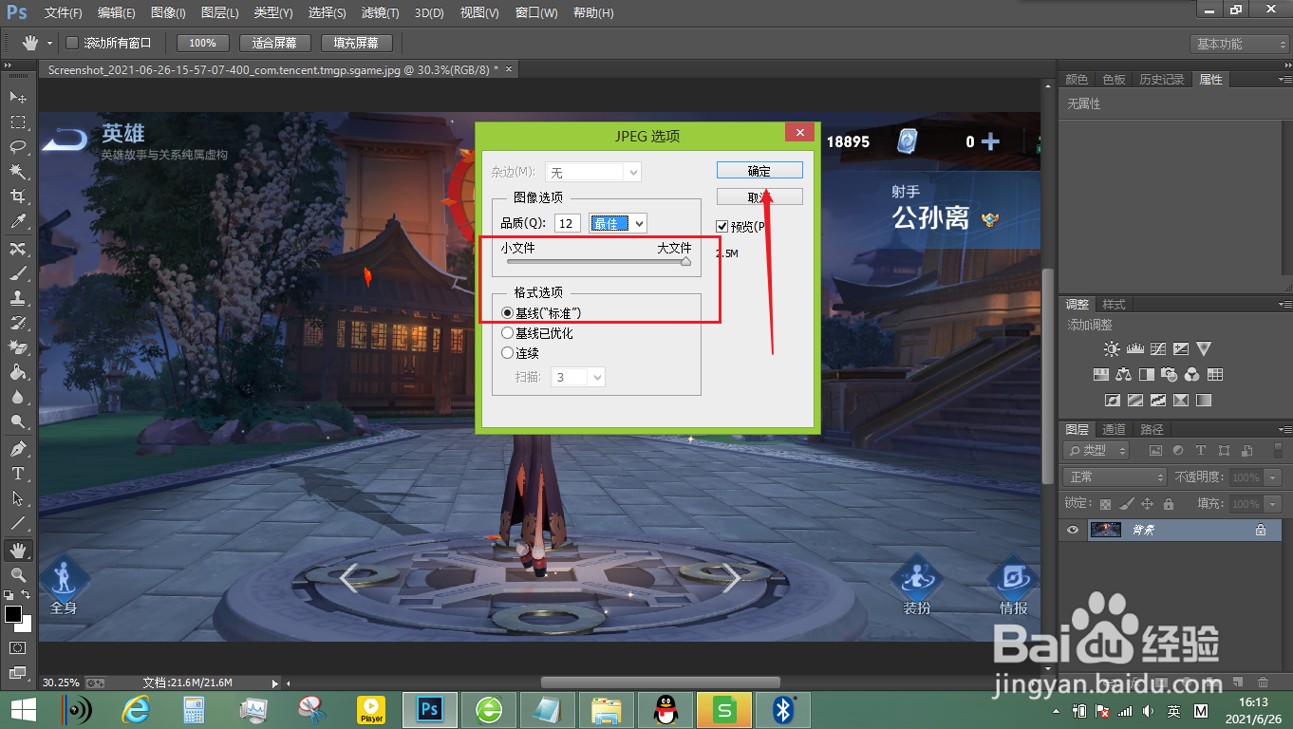
Task: Click the Cancel (取消) button in dialog
Action: pos(759,196)
